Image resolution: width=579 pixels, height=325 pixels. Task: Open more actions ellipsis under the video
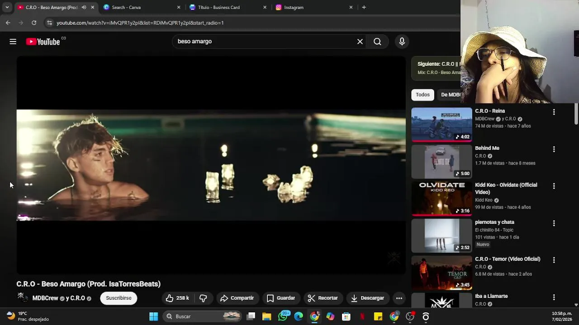tap(399, 298)
